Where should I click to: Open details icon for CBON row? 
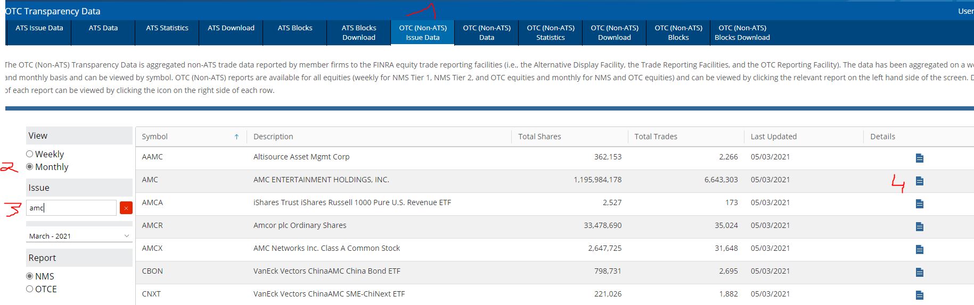[x=919, y=272]
